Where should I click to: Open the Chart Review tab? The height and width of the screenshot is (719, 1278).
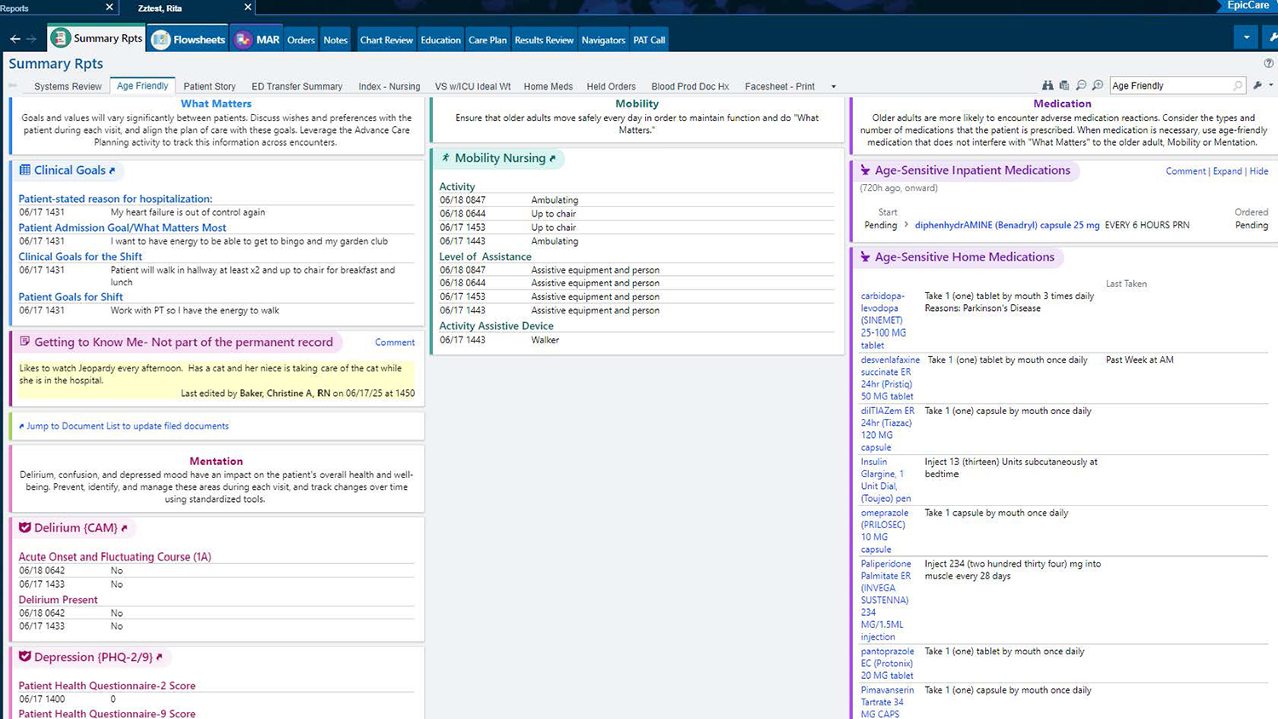tap(386, 40)
